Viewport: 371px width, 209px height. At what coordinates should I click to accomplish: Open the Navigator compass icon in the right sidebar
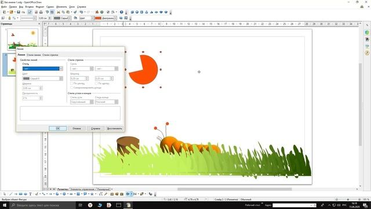coord(367,53)
